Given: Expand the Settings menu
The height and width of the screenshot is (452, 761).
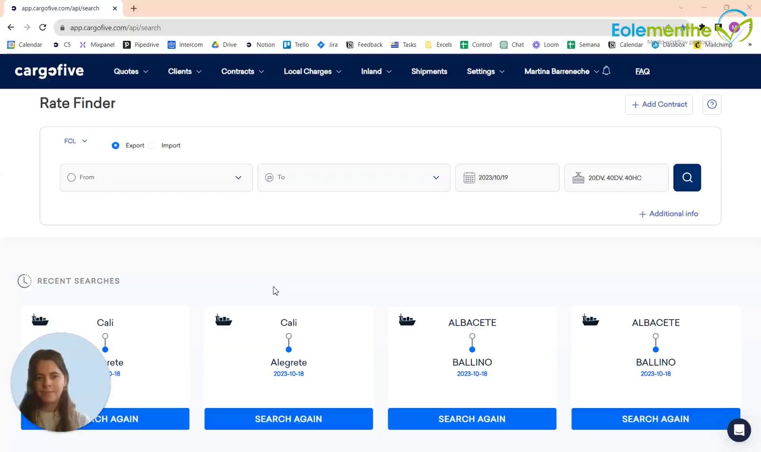Looking at the screenshot, I should pyautogui.click(x=485, y=71).
